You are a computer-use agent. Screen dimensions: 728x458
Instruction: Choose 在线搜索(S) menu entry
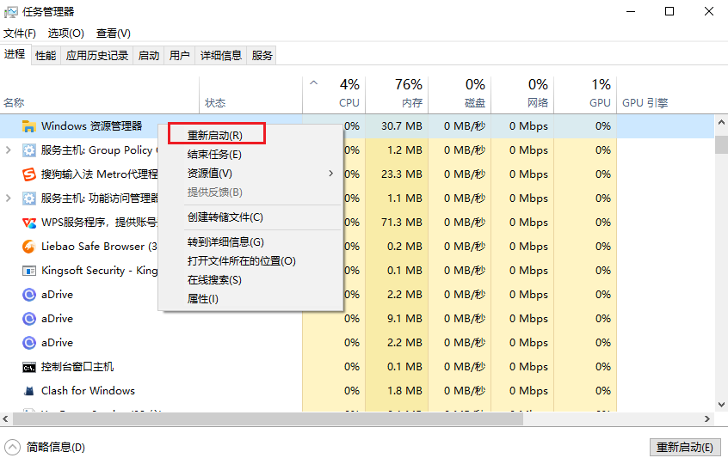[x=214, y=280]
